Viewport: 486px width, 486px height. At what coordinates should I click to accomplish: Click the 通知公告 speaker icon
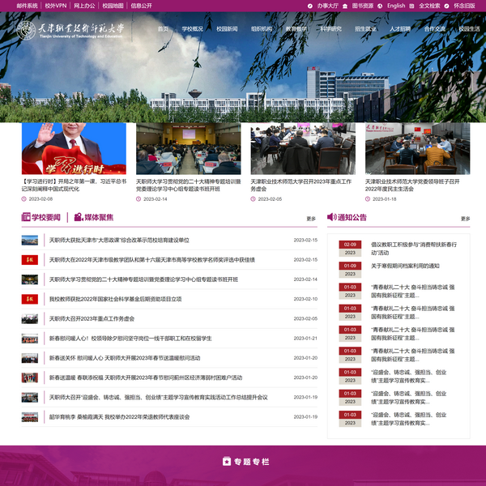[x=331, y=217]
